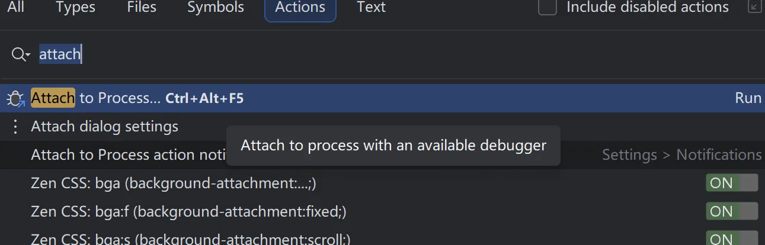This screenshot has height=245, width=765.
Task: Select the Files tab
Action: 142,8
